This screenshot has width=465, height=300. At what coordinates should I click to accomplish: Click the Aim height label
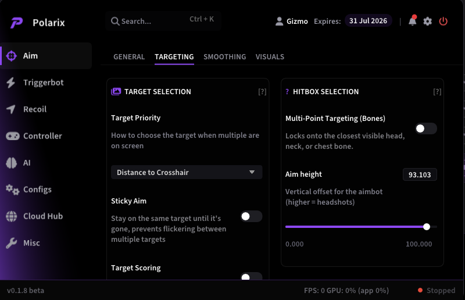click(303, 174)
